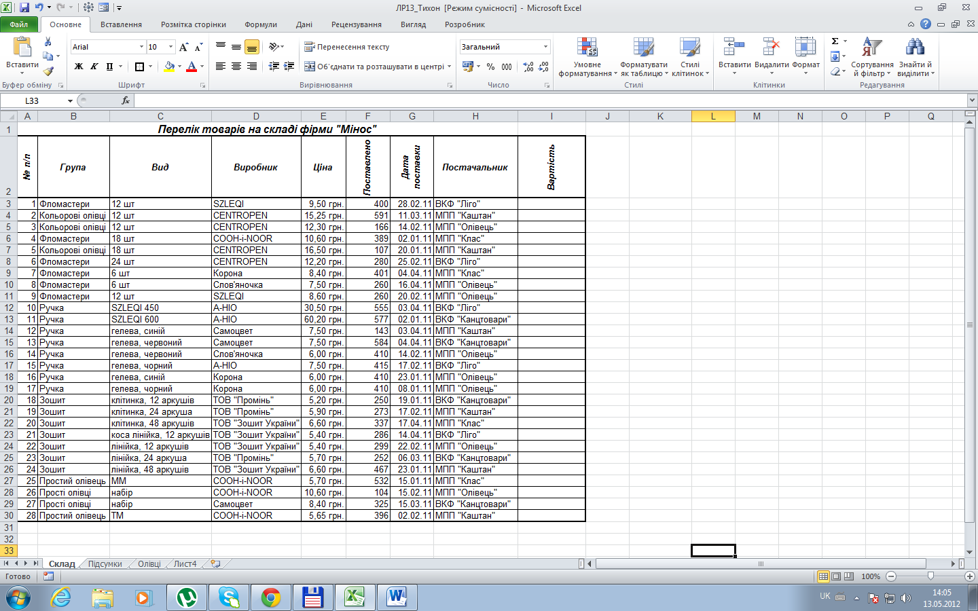Toggle italic formatting (К)
The image size is (978, 611).
pyautogui.click(x=94, y=67)
